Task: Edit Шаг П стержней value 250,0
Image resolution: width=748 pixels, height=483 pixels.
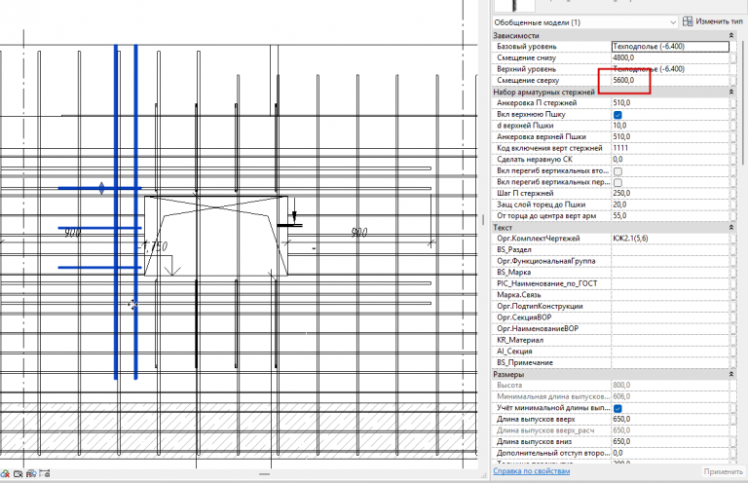Action: [670, 193]
